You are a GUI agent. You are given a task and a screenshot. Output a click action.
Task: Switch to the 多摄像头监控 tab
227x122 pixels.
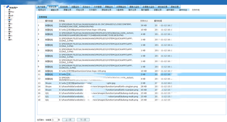pyautogui.click(x=148, y=7)
